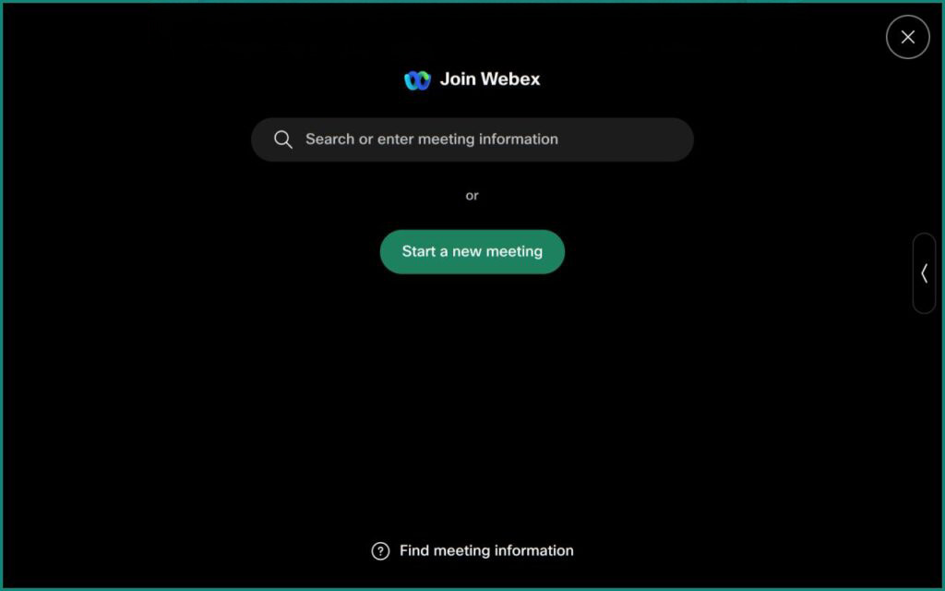The height and width of the screenshot is (591, 945).
Task: Open the Find meeting information link
Action: (x=485, y=551)
